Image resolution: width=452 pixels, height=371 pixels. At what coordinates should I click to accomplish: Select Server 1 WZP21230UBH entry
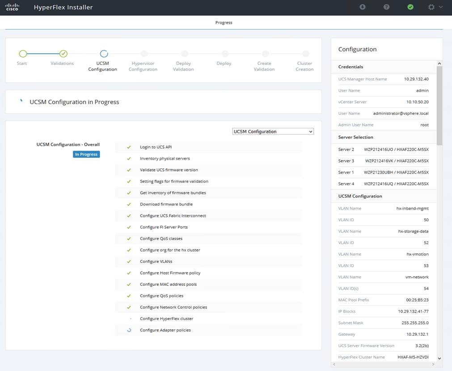pos(384,172)
